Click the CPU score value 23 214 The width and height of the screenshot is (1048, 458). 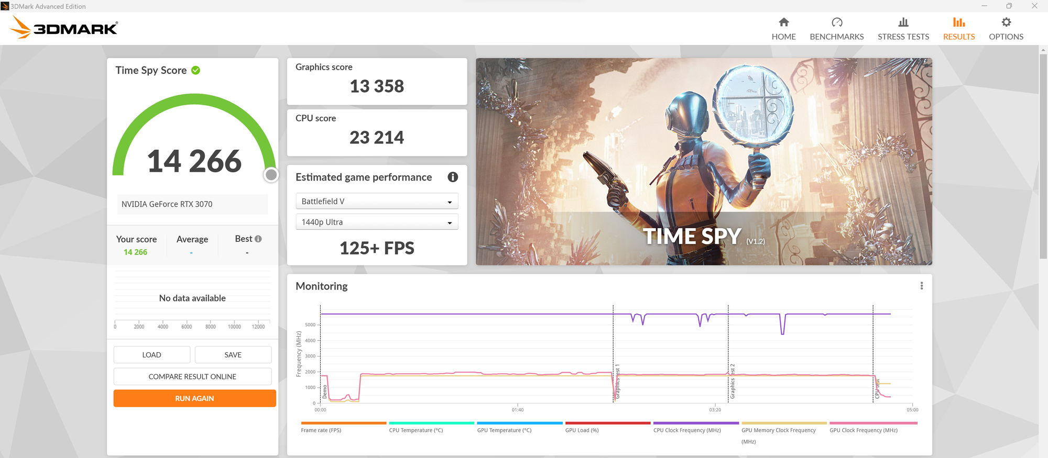tap(377, 137)
